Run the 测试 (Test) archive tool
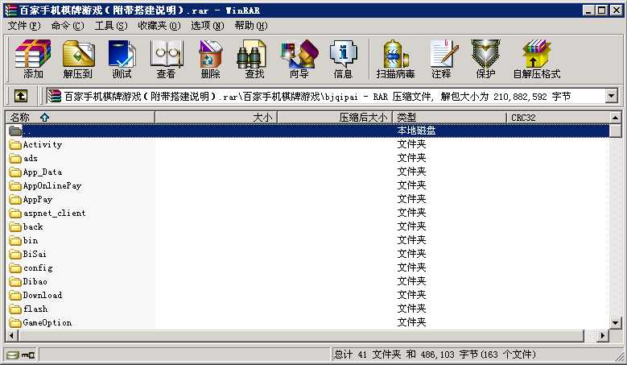The height and width of the screenshot is (365, 627). coord(122,59)
